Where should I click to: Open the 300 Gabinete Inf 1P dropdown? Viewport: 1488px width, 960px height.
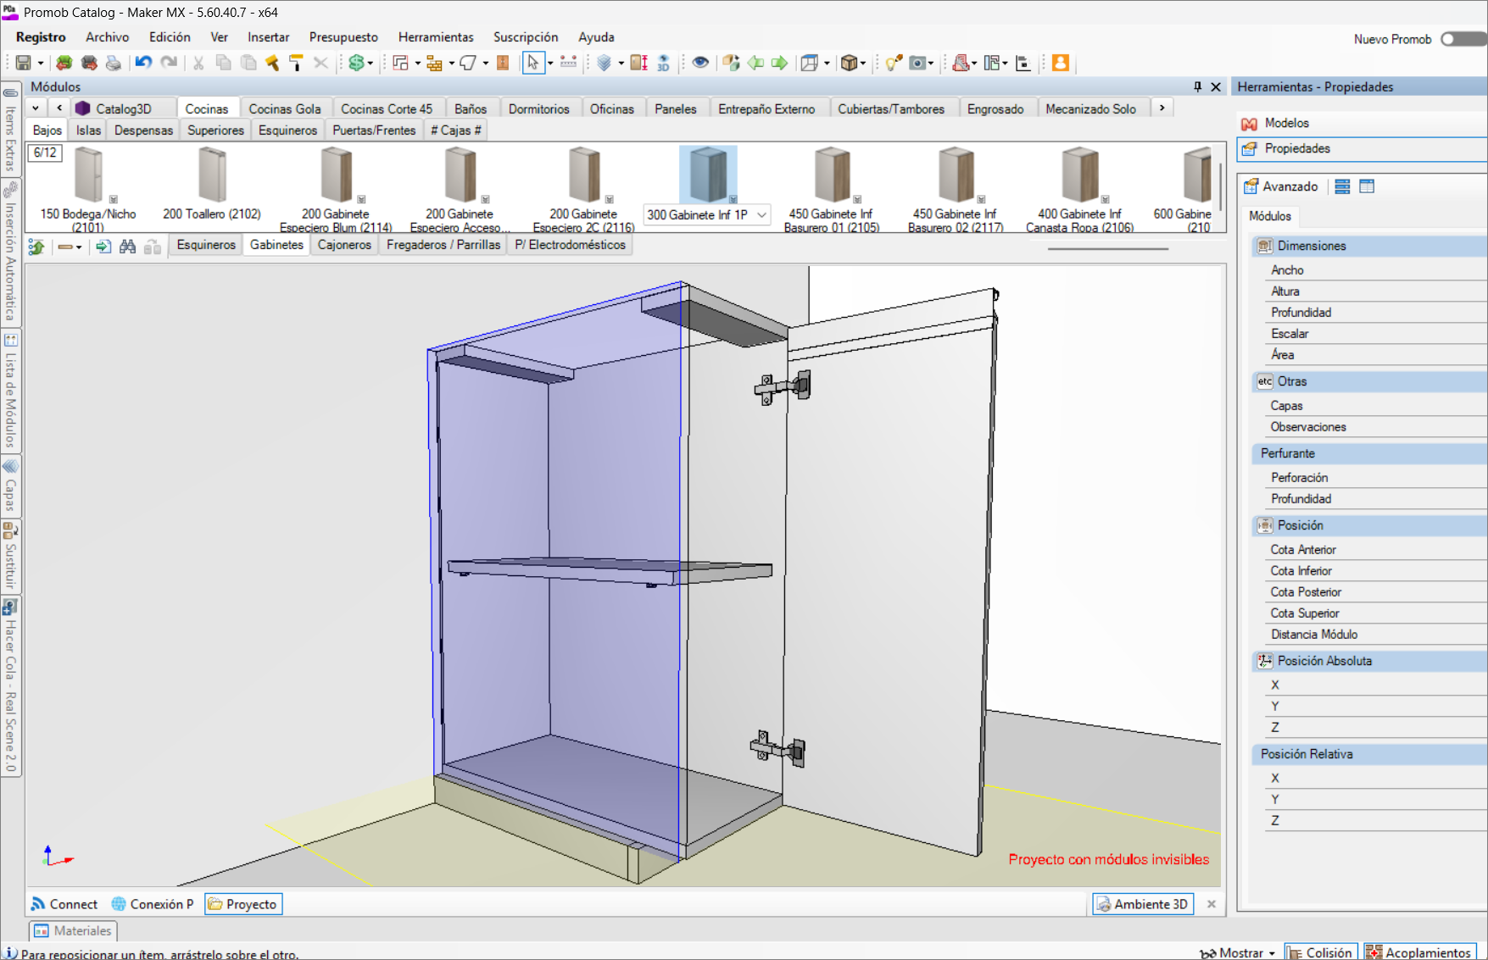point(761,215)
